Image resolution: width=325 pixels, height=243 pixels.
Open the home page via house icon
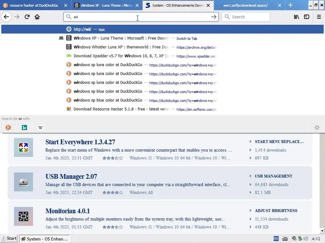pos(37,17)
